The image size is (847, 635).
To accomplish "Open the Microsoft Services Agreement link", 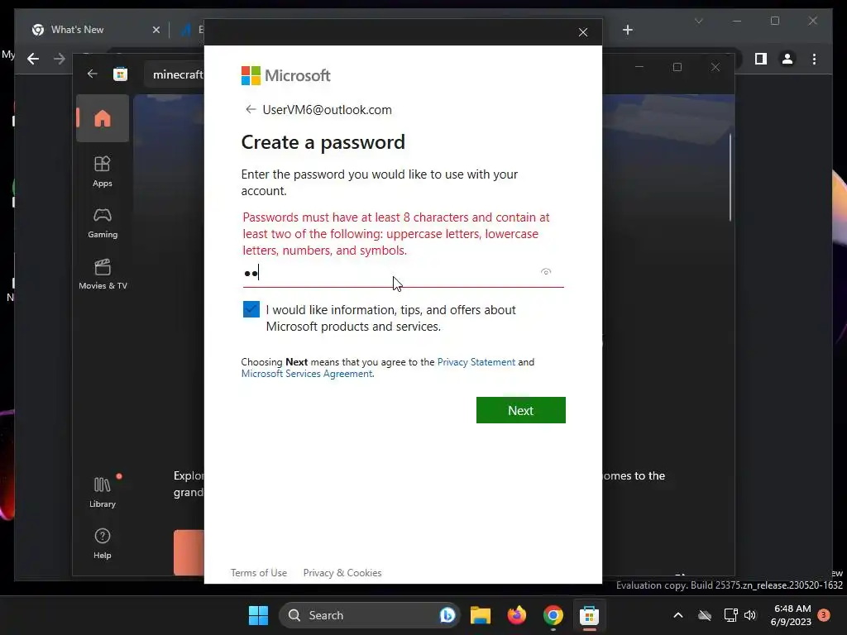I will tap(307, 374).
